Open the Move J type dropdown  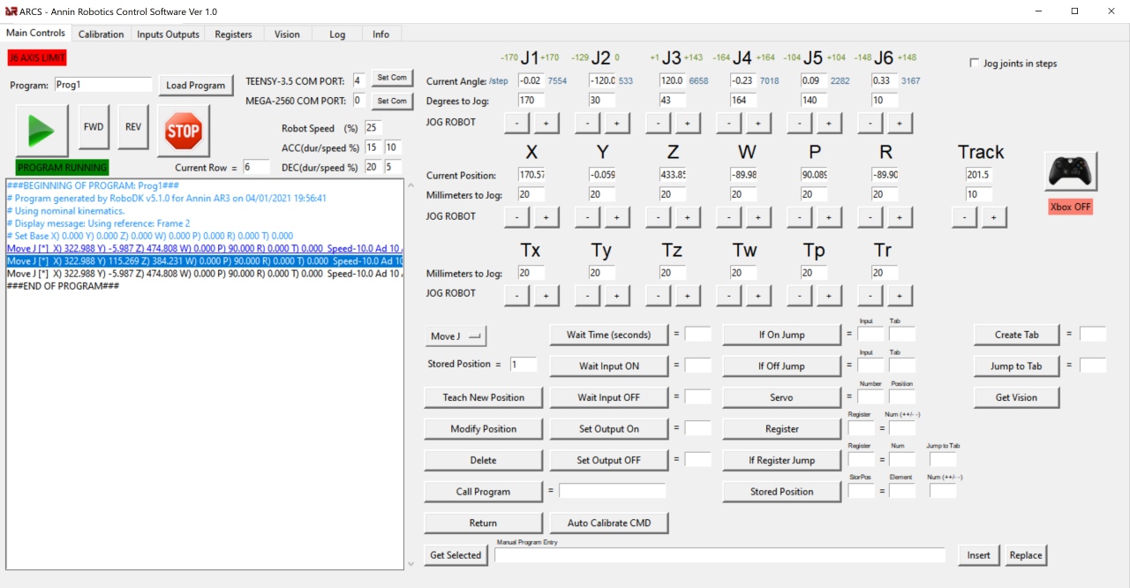[456, 335]
